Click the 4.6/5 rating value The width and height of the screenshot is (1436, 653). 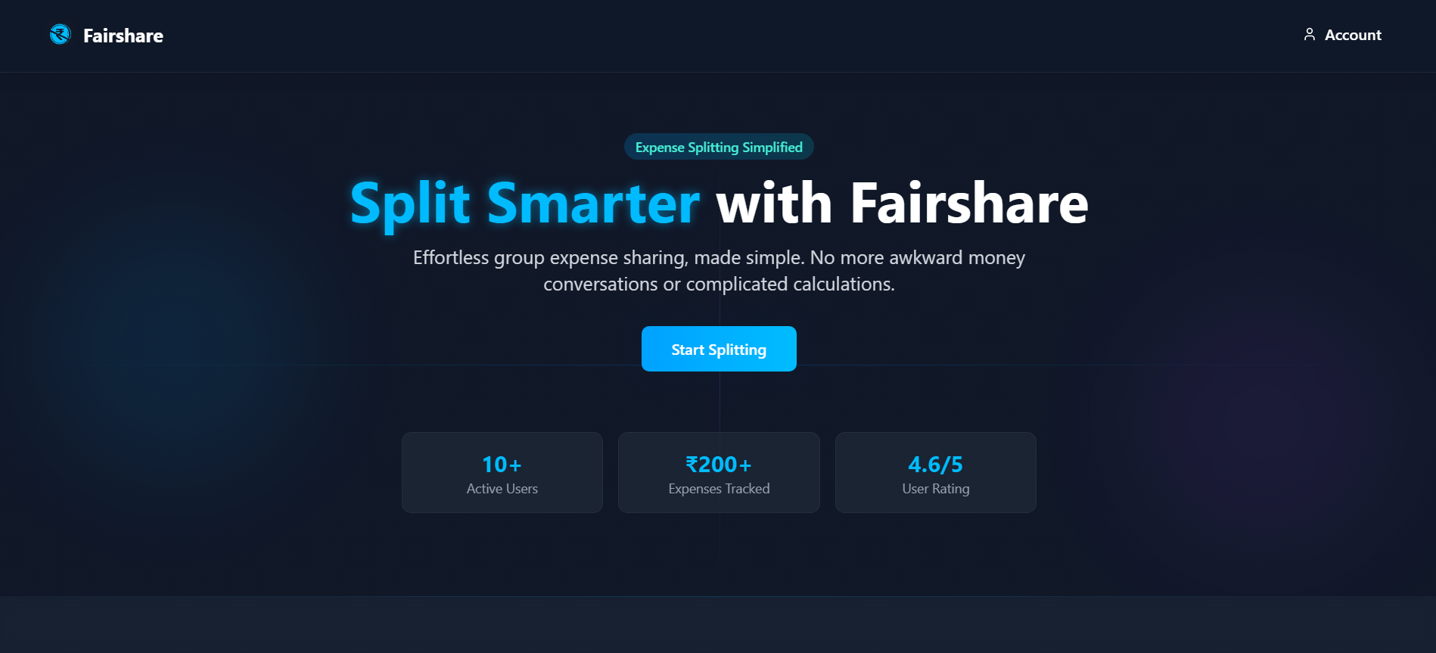pos(935,464)
